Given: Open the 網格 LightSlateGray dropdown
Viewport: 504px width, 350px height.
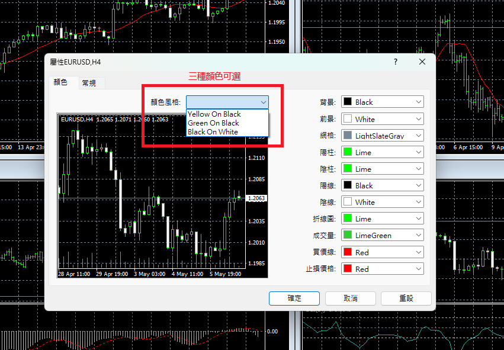Looking at the screenshot, I should pos(383,136).
